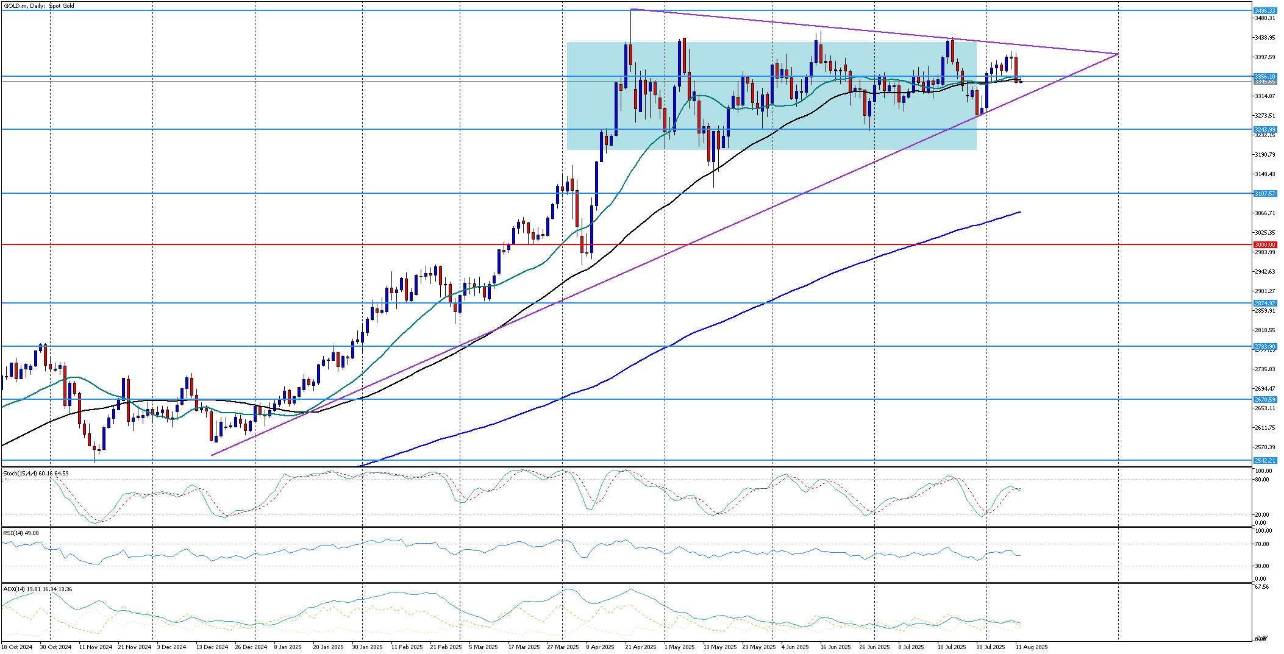1284x654 pixels.
Task: Click the 2670.59 level price tag
Action: pos(1264,399)
